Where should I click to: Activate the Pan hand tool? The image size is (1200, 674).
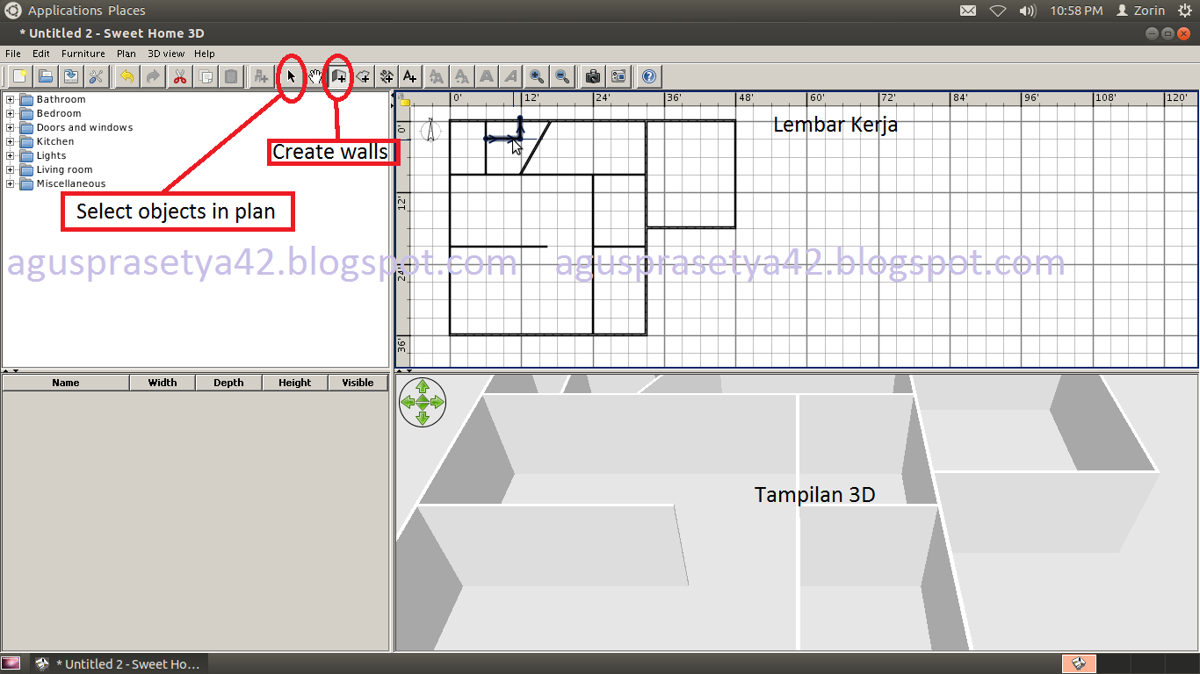(315, 77)
